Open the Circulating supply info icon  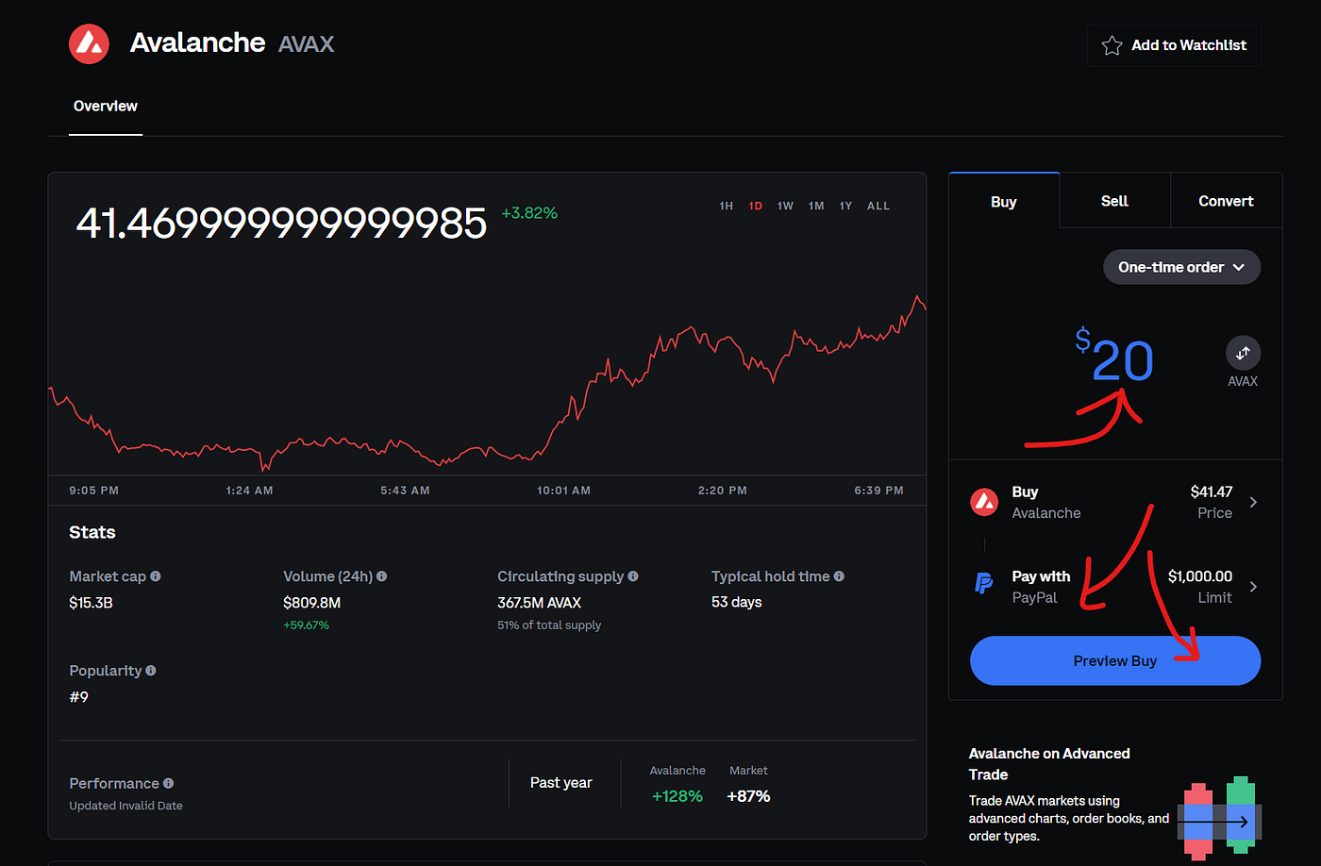click(633, 576)
